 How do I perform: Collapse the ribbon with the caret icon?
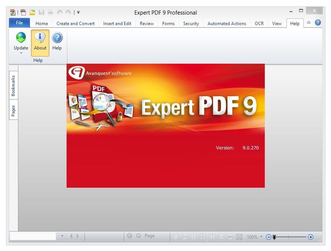pos(308,23)
